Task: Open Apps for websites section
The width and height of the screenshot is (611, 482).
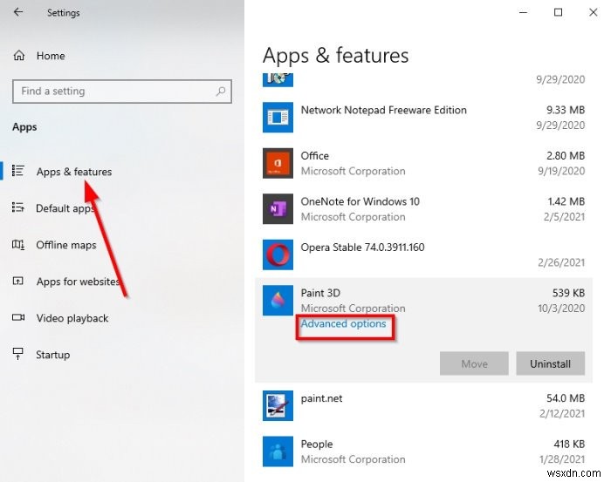Action: [x=78, y=282]
